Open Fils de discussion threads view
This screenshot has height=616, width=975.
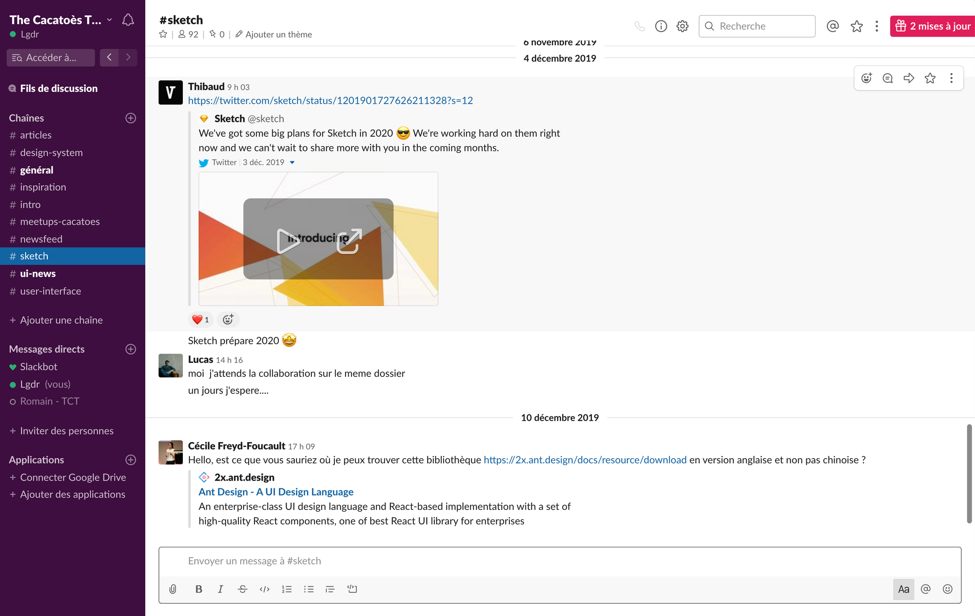pyautogui.click(x=54, y=89)
